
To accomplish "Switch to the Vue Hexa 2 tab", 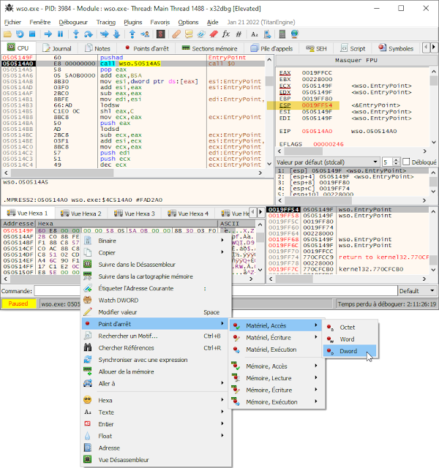I will [81, 214].
